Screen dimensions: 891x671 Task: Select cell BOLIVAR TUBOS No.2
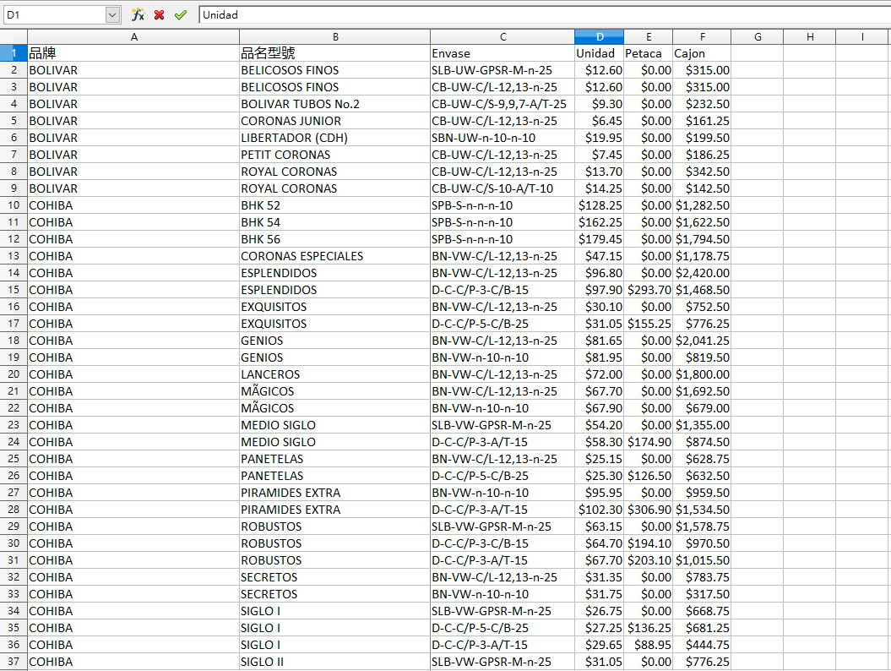334,104
